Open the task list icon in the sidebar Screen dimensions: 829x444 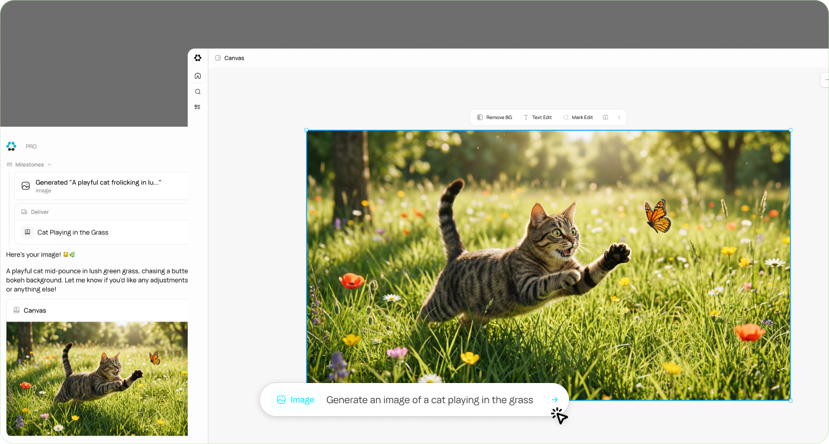198,107
